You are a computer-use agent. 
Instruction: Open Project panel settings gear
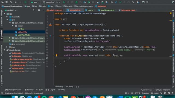coord(39,10)
